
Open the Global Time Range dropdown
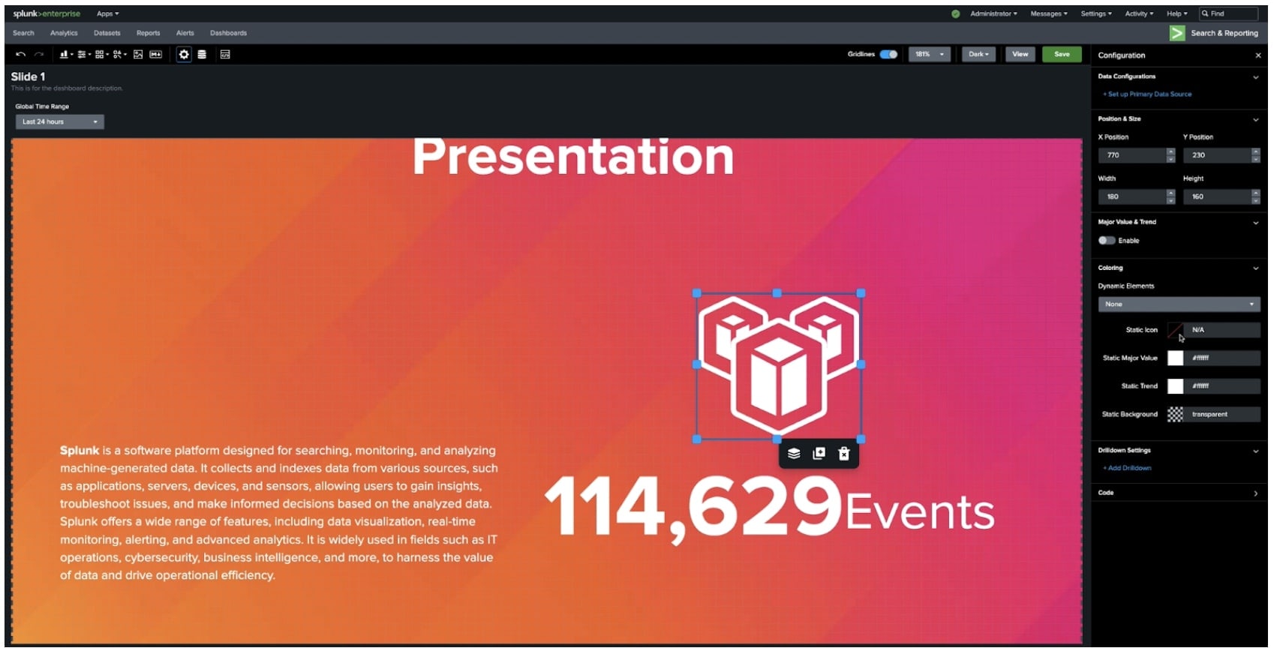60,121
